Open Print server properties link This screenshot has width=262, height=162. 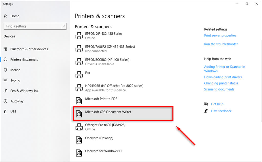220,35
